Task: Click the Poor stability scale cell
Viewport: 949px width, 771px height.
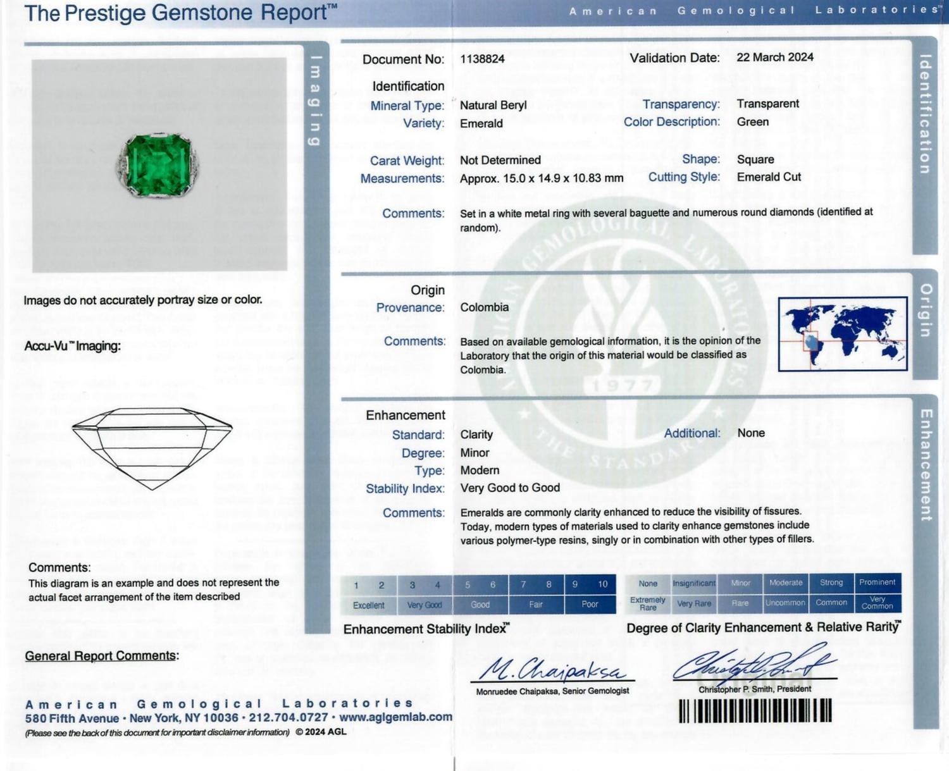Action: [x=590, y=604]
